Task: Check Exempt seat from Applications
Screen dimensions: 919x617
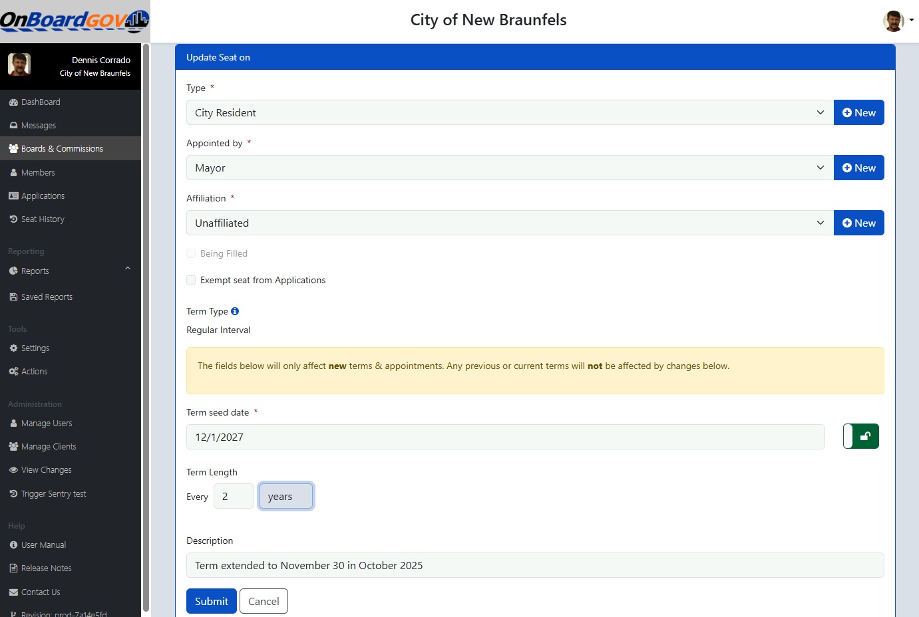Action: [191, 280]
